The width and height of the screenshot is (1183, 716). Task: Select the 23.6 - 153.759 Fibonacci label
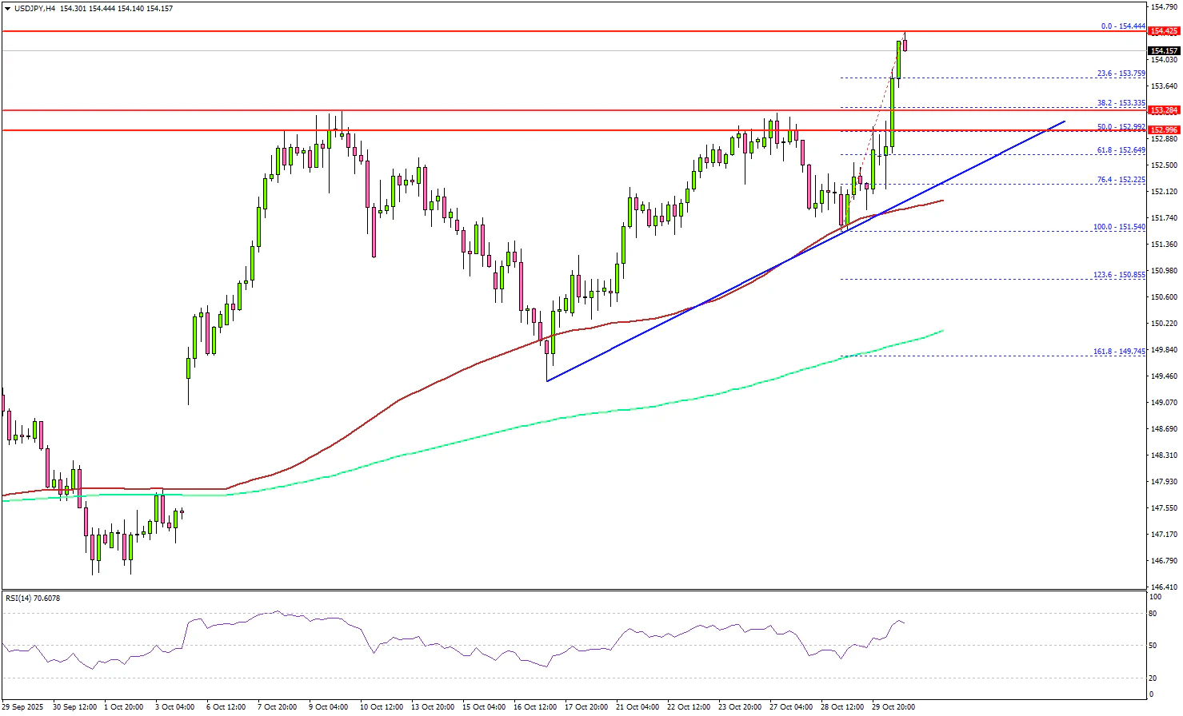(1121, 74)
